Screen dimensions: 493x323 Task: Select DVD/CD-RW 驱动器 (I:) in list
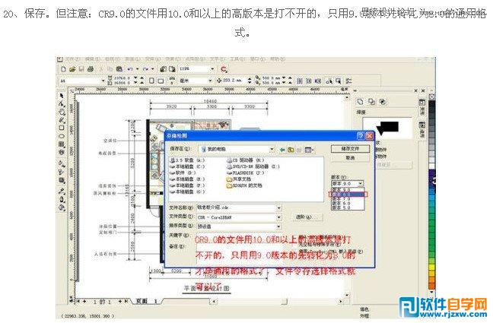click(253, 166)
